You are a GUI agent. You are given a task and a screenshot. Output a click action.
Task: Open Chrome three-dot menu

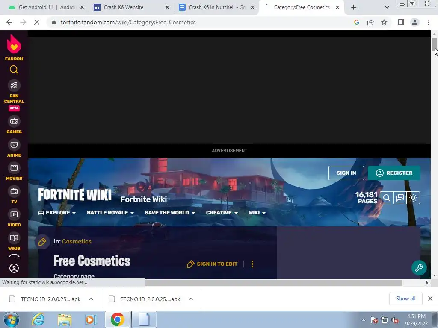(x=429, y=22)
